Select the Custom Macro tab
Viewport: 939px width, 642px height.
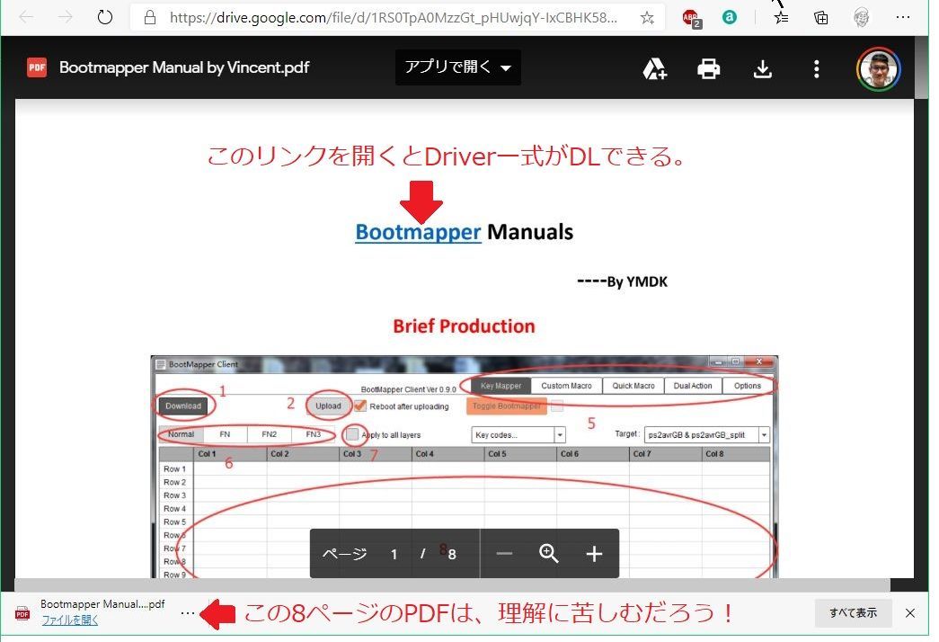click(566, 386)
